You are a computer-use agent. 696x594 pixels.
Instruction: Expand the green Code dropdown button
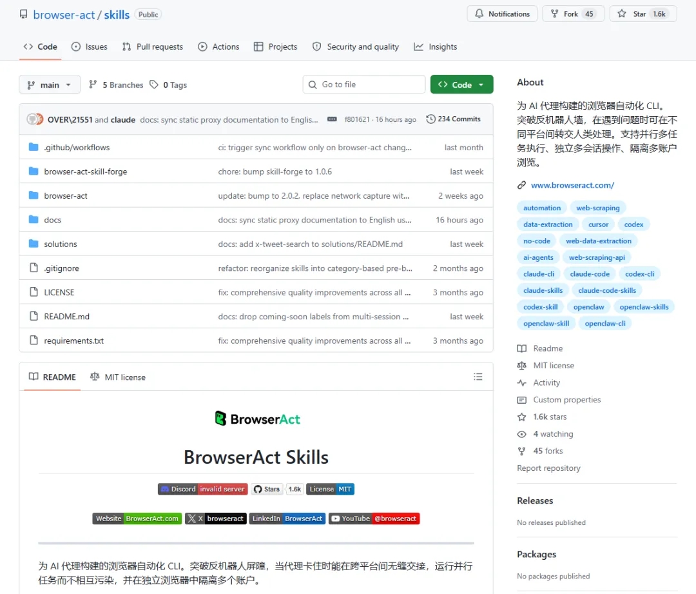click(x=461, y=84)
